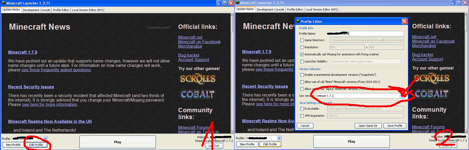Open Profile Editor tab in left launcher
Viewport: 469px width, 150px height.
click(x=61, y=10)
